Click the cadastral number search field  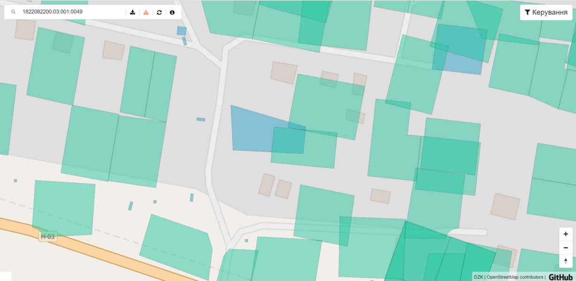click(x=70, y=12)
